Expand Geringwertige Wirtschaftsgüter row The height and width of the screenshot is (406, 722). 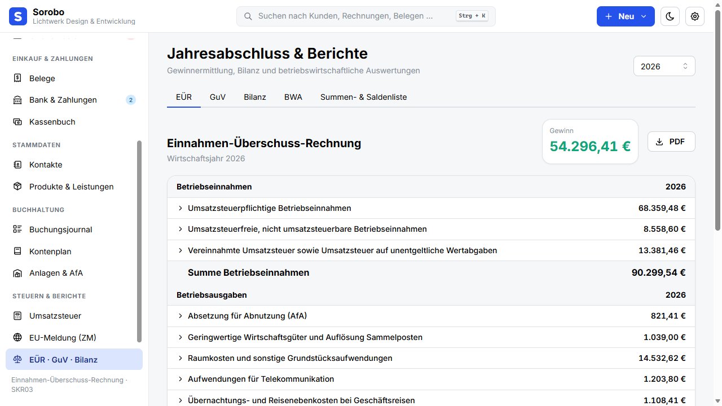coord(431,337)
